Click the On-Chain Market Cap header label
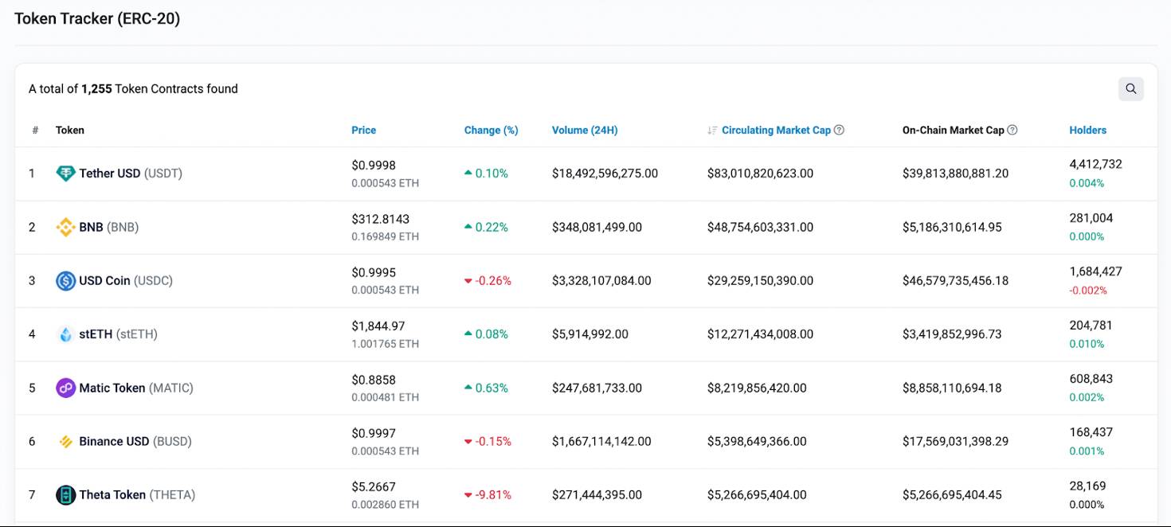The image size is (1171, 527). click(953, 130)
